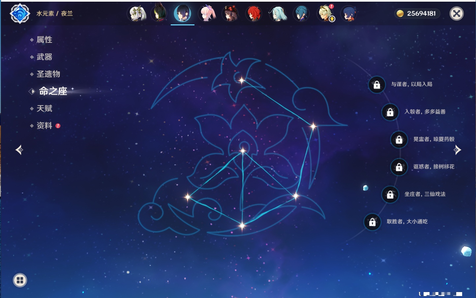
Task: Open the 属性 attributes tab
Action: tap(44, 40)
